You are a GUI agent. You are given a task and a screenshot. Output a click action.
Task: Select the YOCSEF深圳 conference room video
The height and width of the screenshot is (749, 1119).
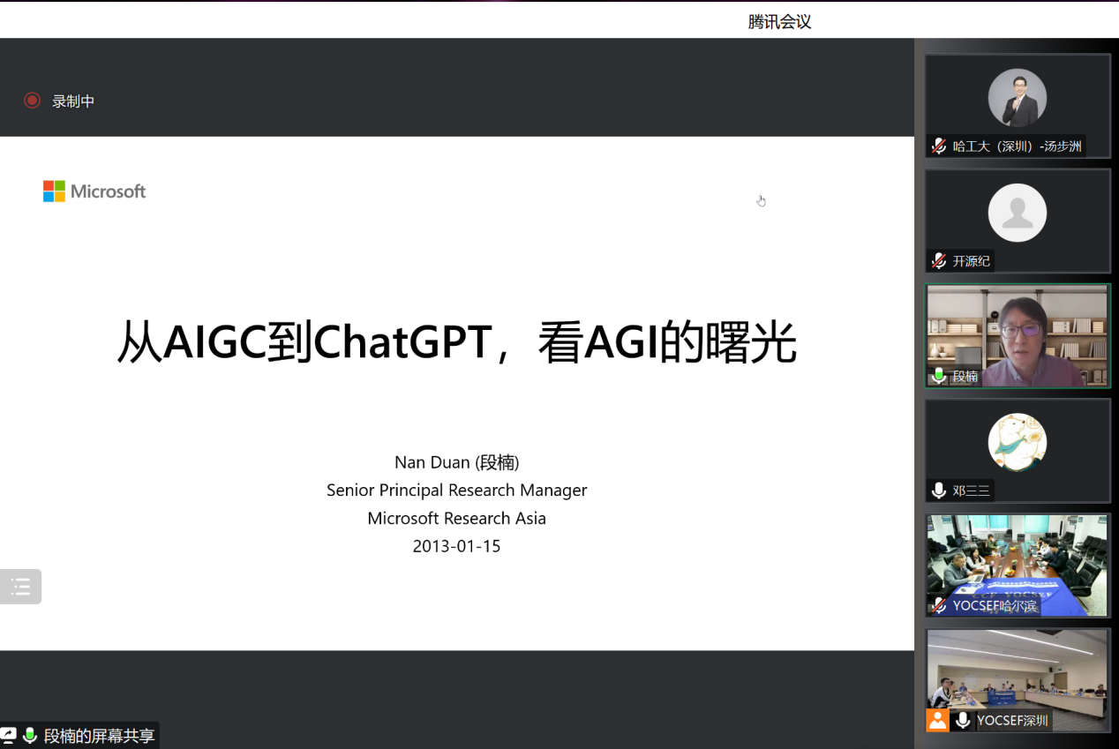click(1018, 680)
